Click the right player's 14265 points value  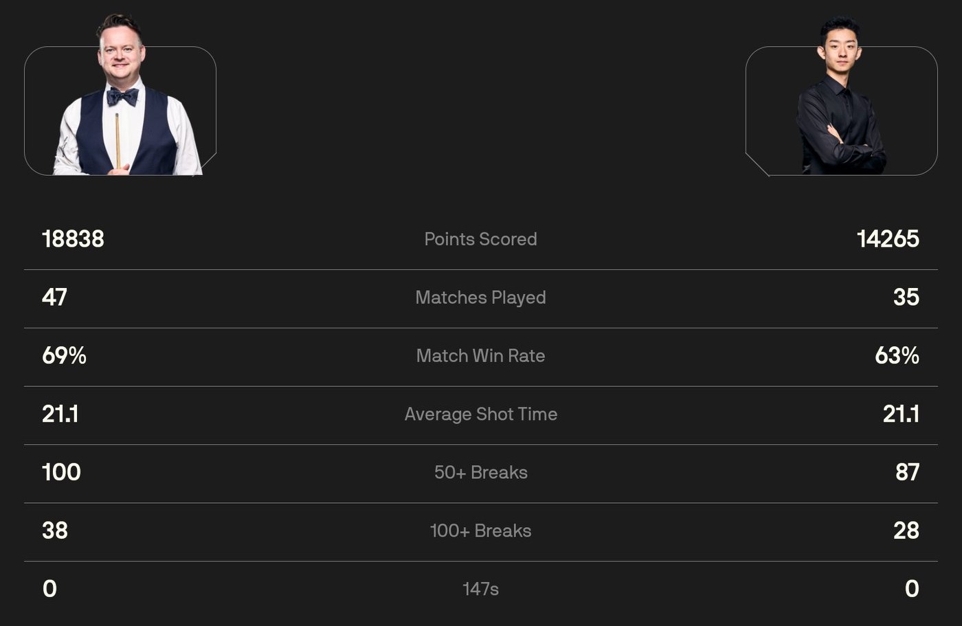click(887, 239)
